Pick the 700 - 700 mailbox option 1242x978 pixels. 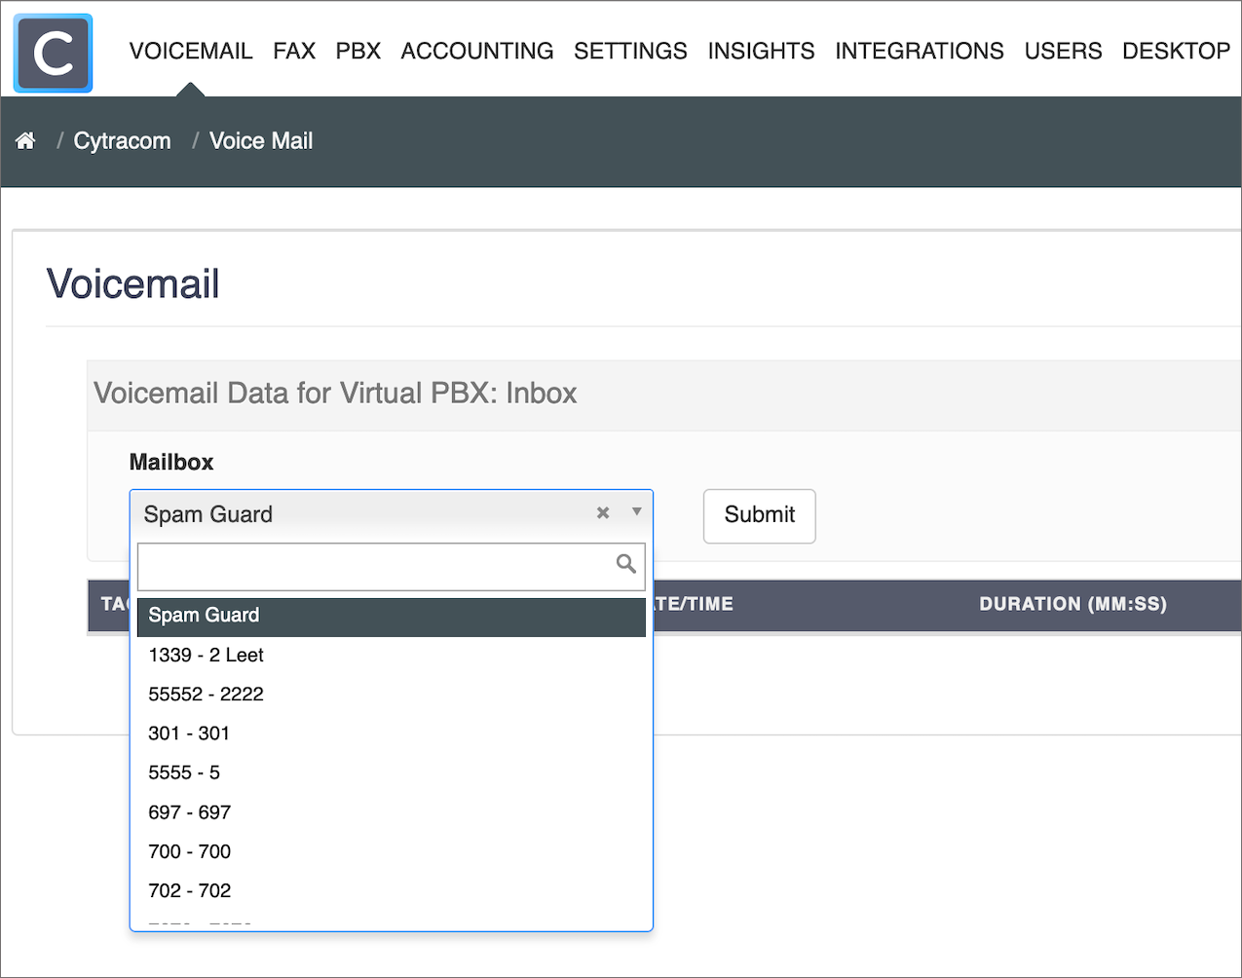pos(392,851)
